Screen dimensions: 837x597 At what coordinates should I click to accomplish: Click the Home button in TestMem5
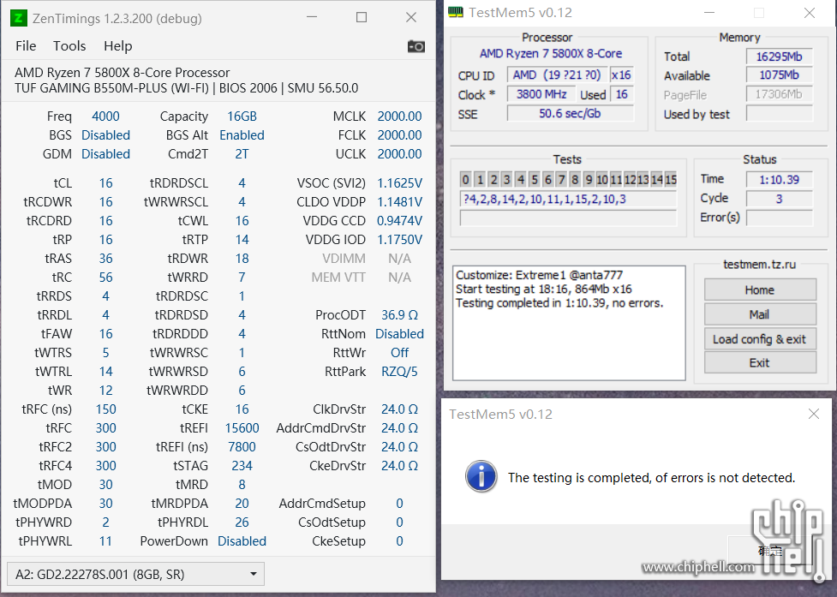760,290
